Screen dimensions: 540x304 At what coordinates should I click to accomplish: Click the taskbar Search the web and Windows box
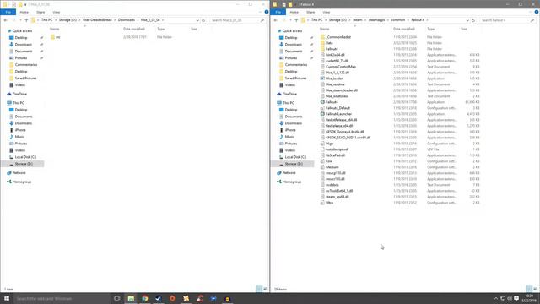click(x=62, y=298)
